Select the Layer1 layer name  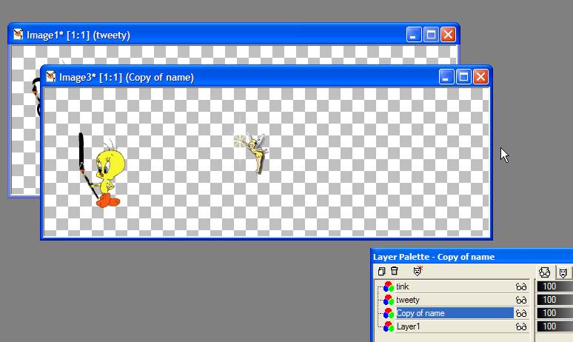[x=409, y=326]
